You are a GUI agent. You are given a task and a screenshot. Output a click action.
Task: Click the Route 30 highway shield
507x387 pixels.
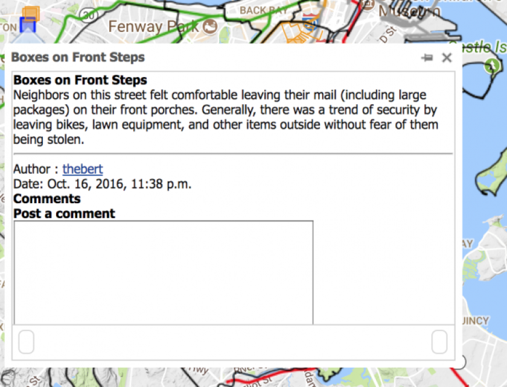88,15
